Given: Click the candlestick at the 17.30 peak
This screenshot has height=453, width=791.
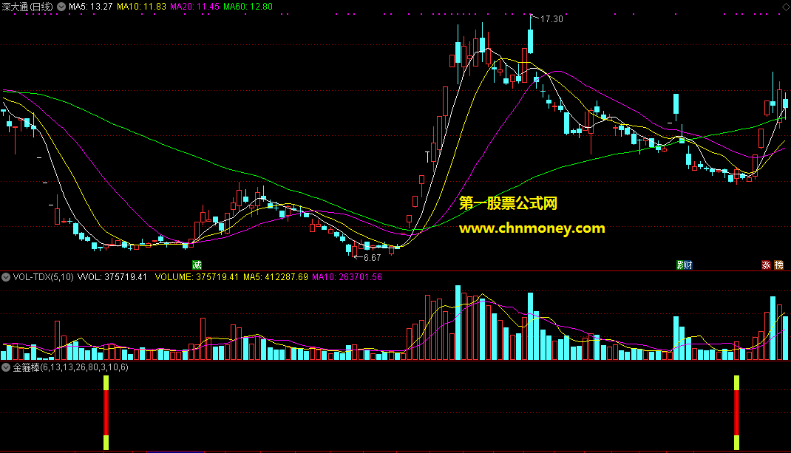Looking at the screenshot, I should (x=531, y=41).
